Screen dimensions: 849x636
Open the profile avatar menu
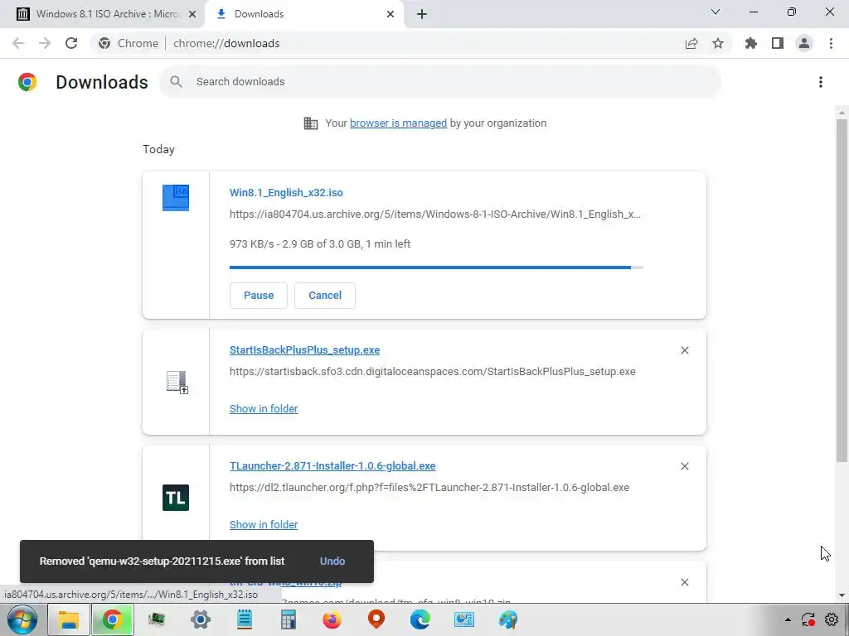[804, 43]
